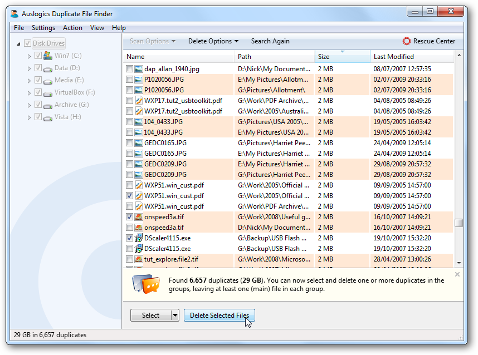The image size is (478, 355).
Task: Open the Scan Options dropdown
Action: pyautogui.click(x=151, y=41)
